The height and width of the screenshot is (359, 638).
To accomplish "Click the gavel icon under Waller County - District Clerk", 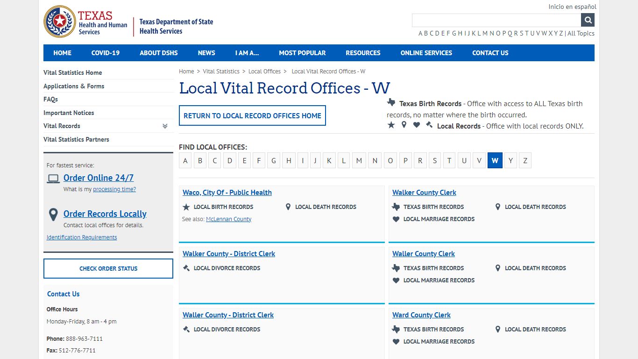I will coord(186,329).
